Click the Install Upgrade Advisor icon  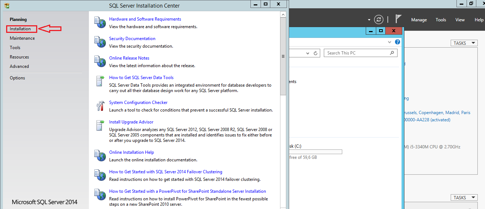tap(100, 125)
